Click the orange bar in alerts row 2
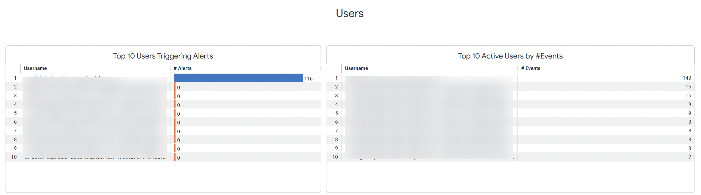 (x=175, y=87)
